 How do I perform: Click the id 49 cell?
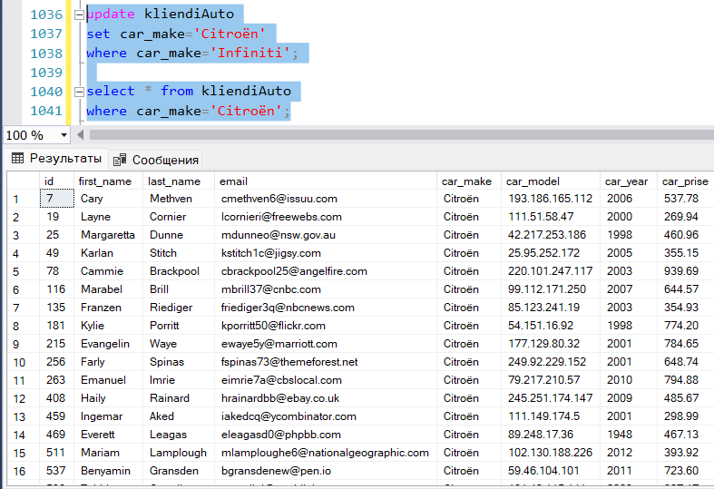click(x=57, y=253)
